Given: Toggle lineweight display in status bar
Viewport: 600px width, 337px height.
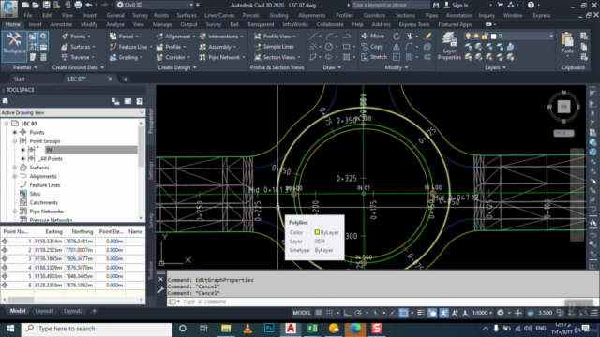Looking at the screenshot, I should pos(421,313).
